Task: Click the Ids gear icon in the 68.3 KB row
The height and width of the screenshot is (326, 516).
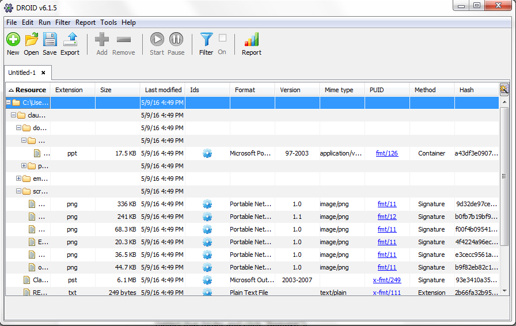Action: pos(207,229)
